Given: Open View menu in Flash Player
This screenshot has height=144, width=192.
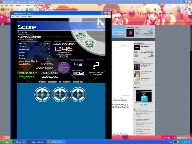Looking at the screenshot, I should click(x=17, y=17).
